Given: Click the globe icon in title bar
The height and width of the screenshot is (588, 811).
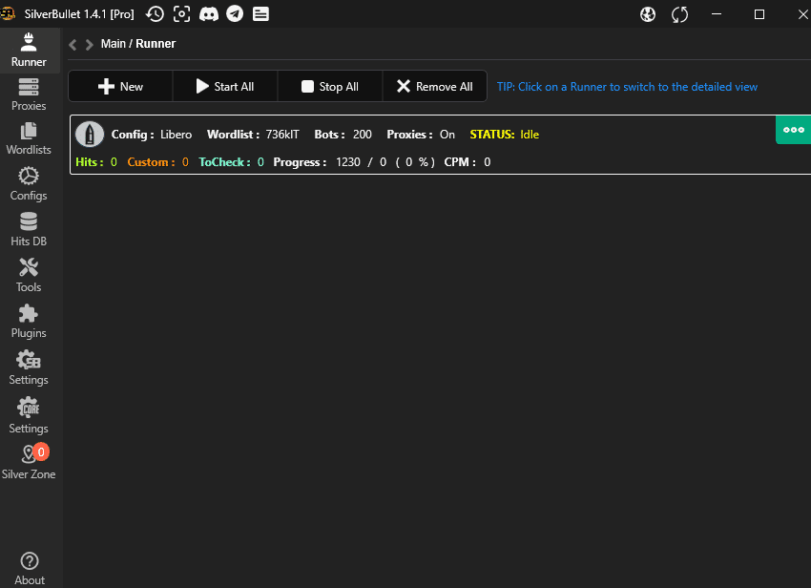Looking at the screenshot, I should click(648, 14).
